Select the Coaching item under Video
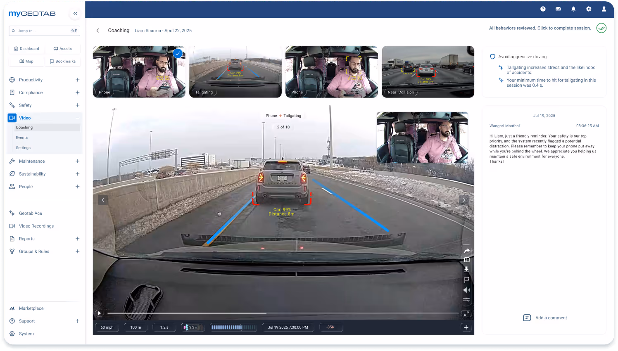The height and width of the screenshot is (351, 618). (x=24, y=127)
